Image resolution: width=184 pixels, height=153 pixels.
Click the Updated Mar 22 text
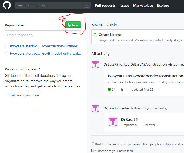click(142, 90)
